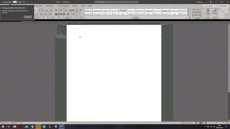230x129 pixels.
Task: Open the Buscar dropdown arrow in Edición
Action: point(200,9)
